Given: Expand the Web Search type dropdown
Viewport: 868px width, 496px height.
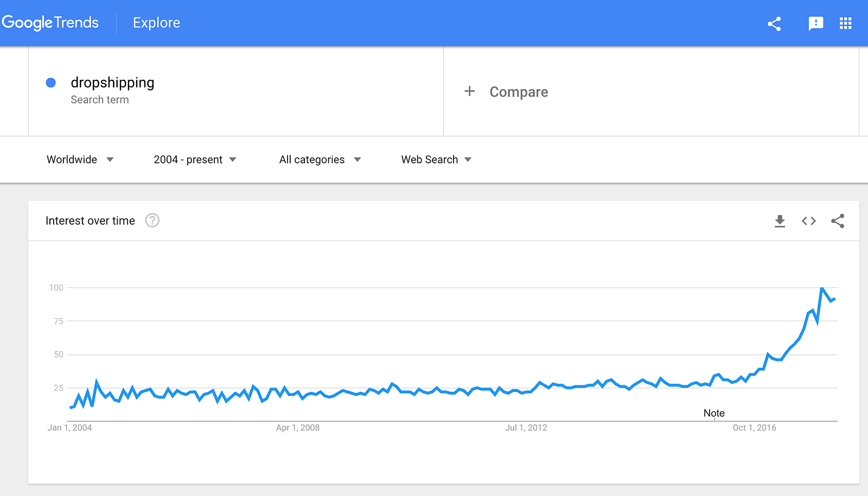Looking at the screenshot, I should 437,160.
